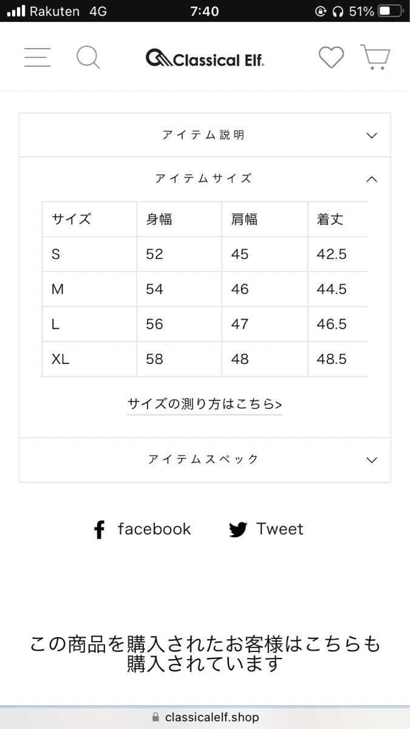Tap the 7:40 clock in status bar

[204, 11]
